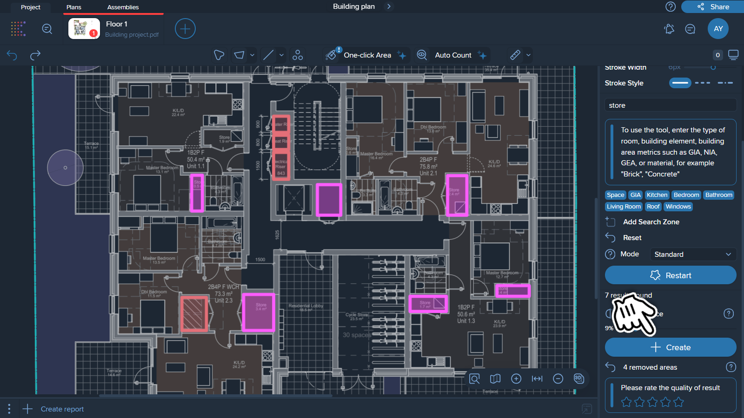Select the Kitchen tag
Image resolution: width=744 pixels, height=418 pixels.
tap(657, 195)
